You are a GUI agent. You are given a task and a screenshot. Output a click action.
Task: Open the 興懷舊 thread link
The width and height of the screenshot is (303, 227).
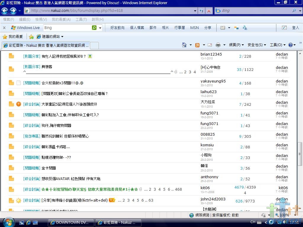tap(47, 67)
